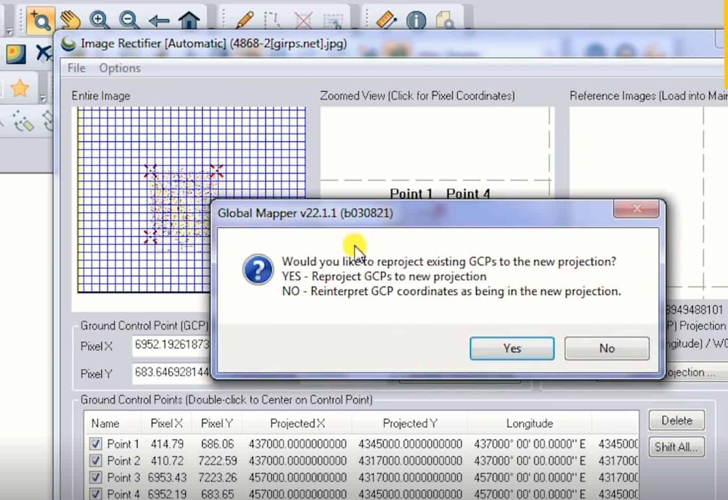728x500 pixels.
Task: Uncheck the Point 1 checkbox
Action: tap(95, 444)
